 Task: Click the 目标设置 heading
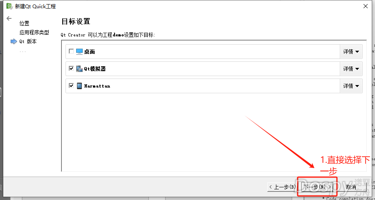[76, 21]
